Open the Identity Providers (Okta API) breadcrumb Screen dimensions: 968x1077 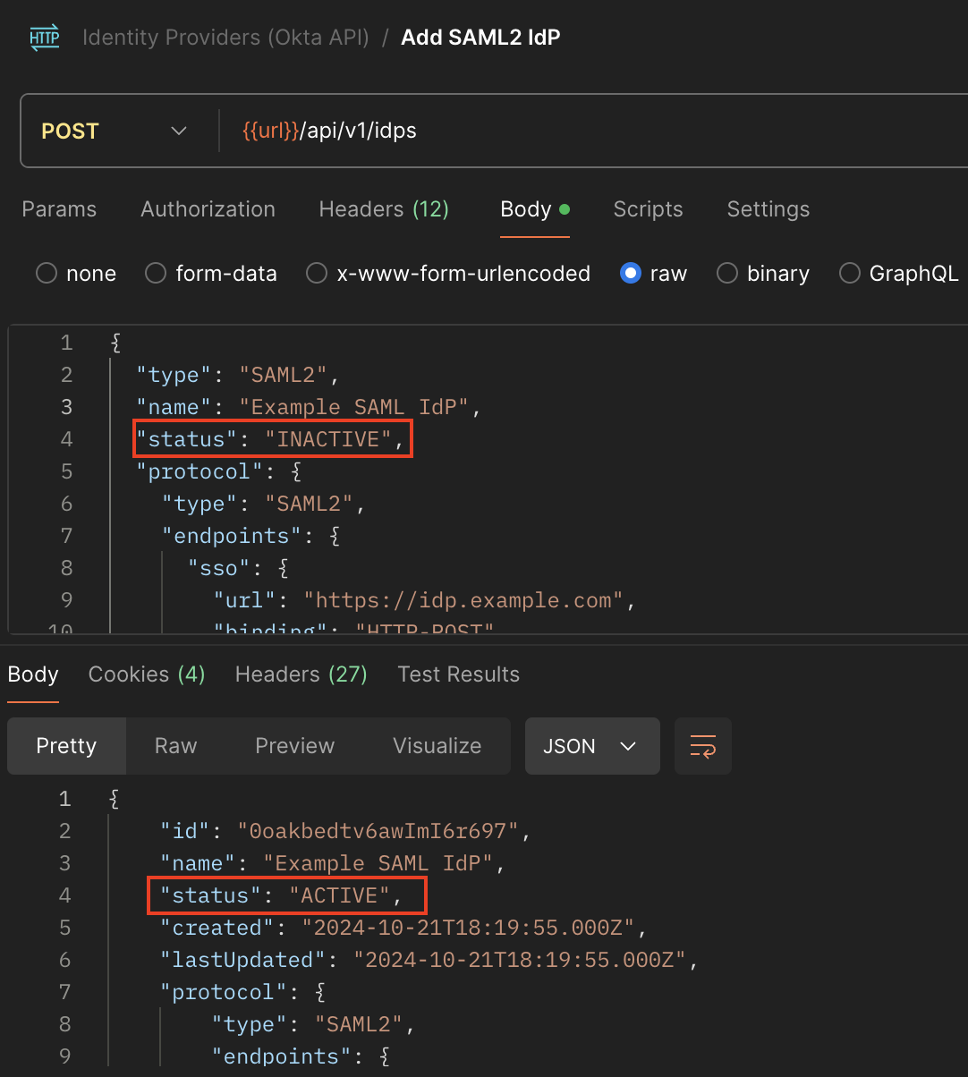point(225,38)
